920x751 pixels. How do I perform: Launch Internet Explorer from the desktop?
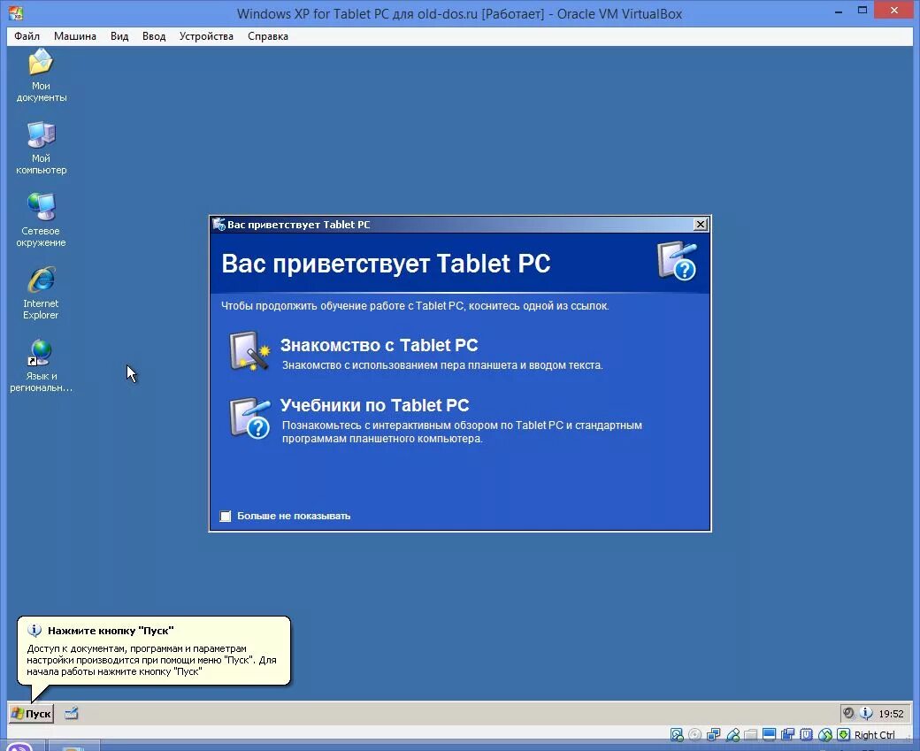(x=40, y=279)
